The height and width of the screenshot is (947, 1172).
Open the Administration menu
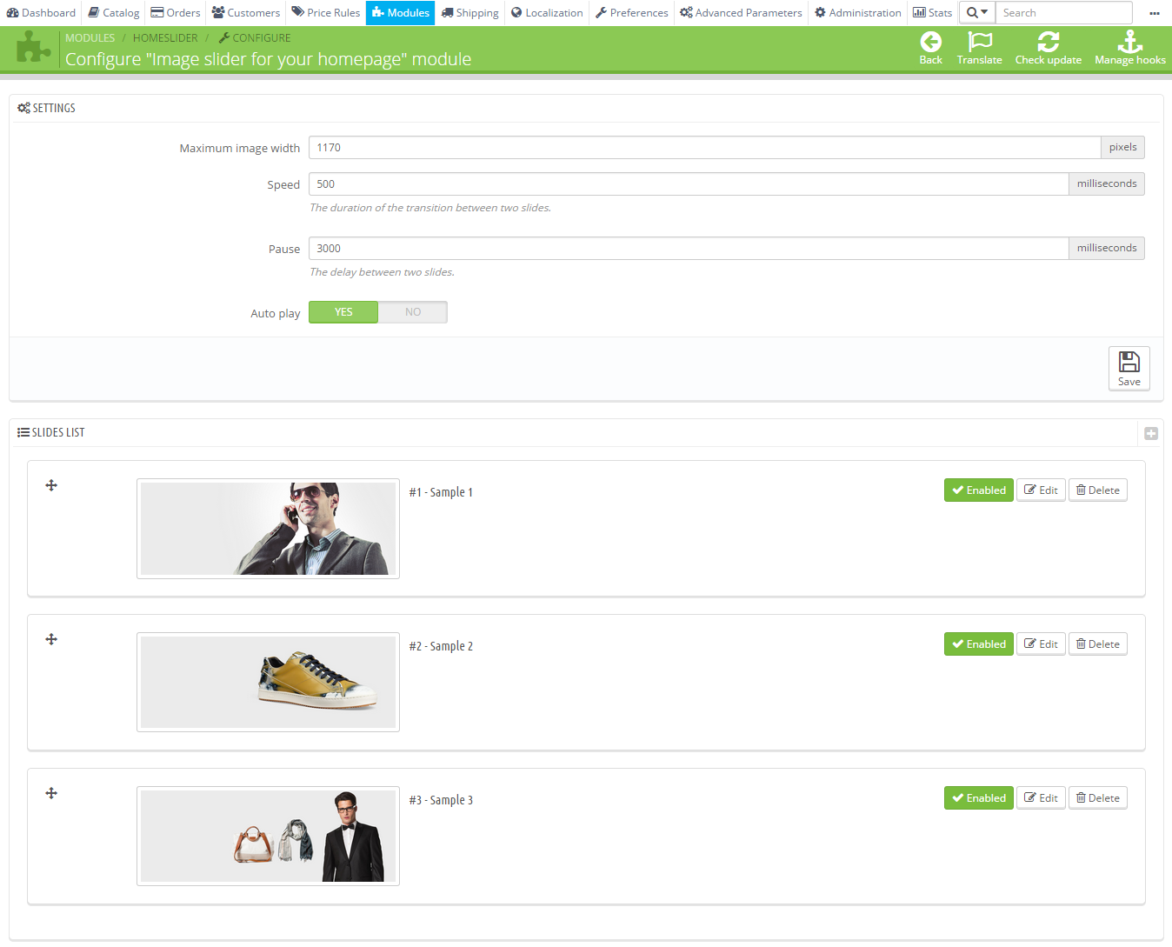858,12
